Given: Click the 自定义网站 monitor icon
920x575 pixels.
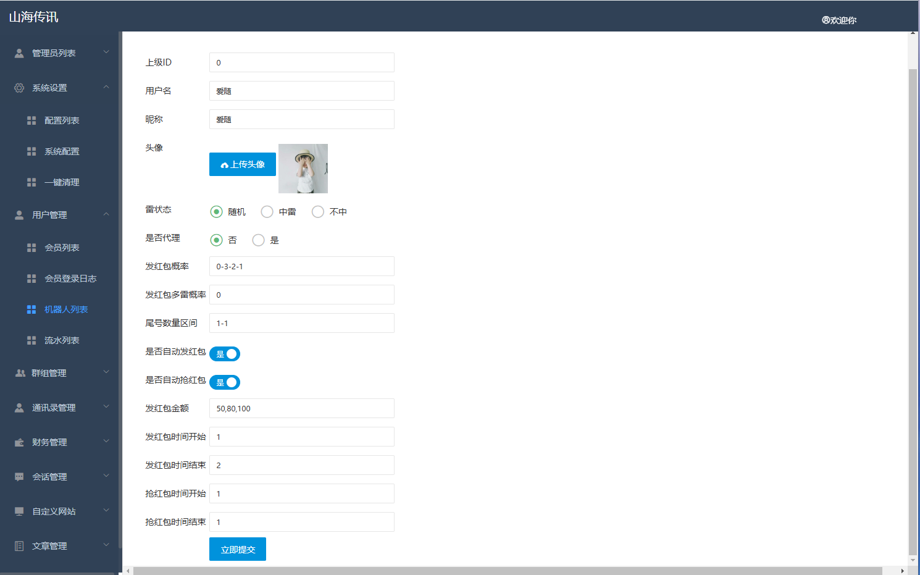Looking at the screenshot, I should [19, 511].
